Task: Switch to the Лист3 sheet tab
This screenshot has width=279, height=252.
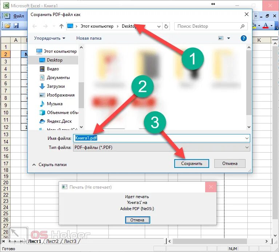Action: pos(70,241)
